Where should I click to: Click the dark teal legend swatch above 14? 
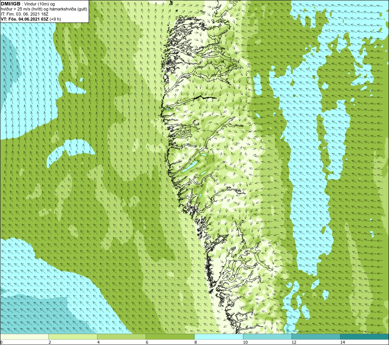pyautogui.click(x=365, y=336)
